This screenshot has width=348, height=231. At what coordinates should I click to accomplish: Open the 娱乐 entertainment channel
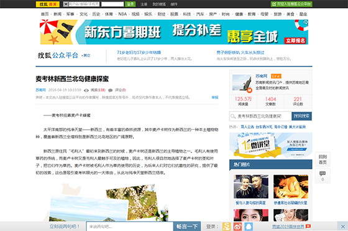[x=149, y=14]
